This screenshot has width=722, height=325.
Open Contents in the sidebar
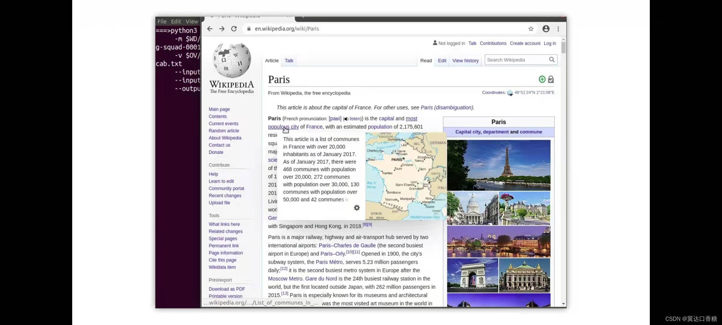(218, 116)
